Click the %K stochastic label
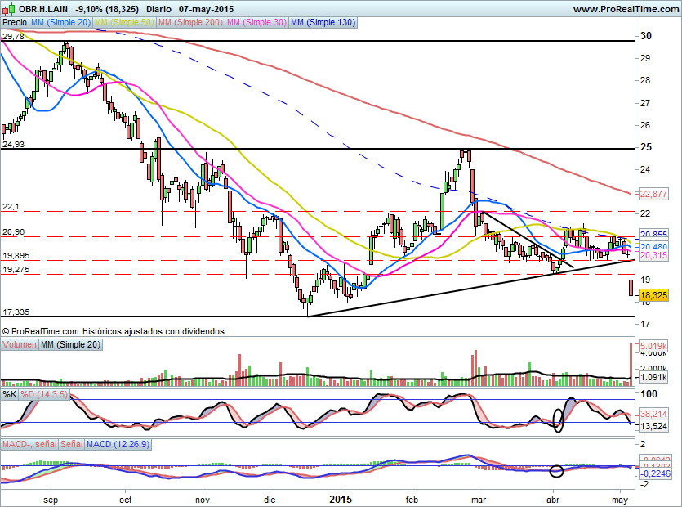Image resolution: width=682 pixels, height=507 pixels. pos(10,395)
